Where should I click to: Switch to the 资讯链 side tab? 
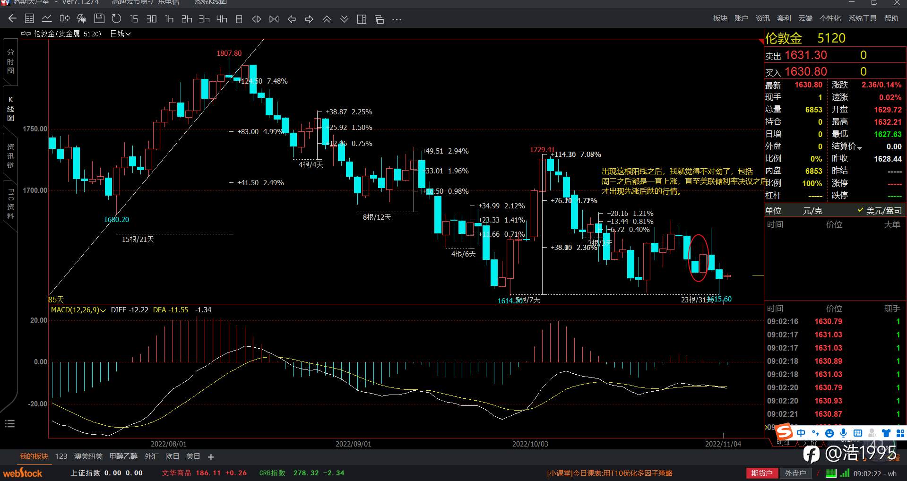[x=10, y=156]
